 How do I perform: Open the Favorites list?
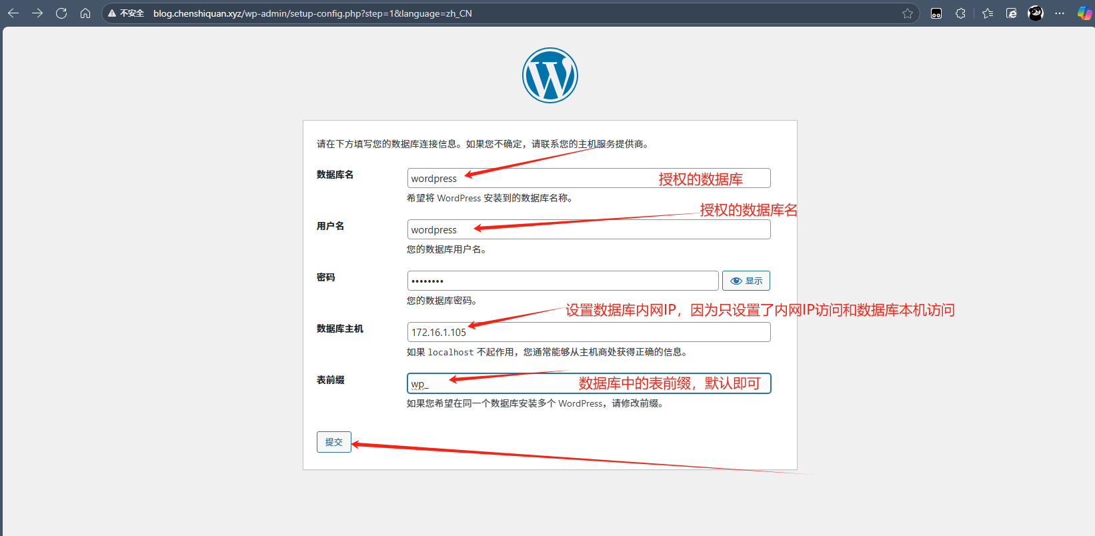point(988,13)
